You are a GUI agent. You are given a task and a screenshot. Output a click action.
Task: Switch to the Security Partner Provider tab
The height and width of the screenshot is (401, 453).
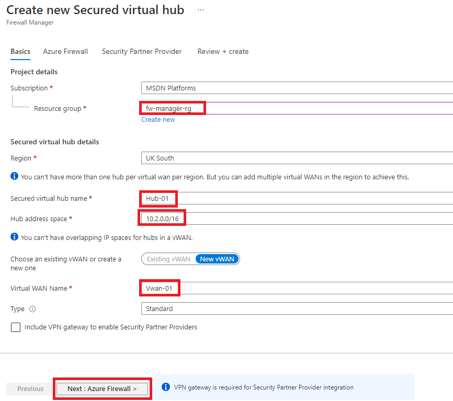(x=141, y=51)
